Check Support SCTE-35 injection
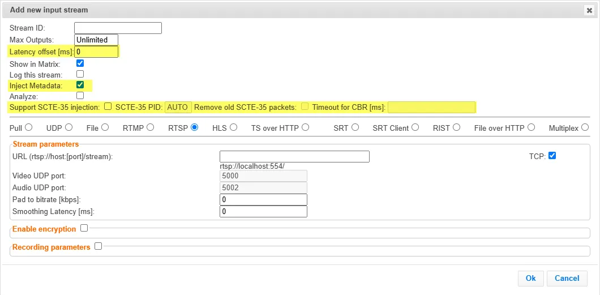Viewport: 600px width, 295px height. click(108, 106)
